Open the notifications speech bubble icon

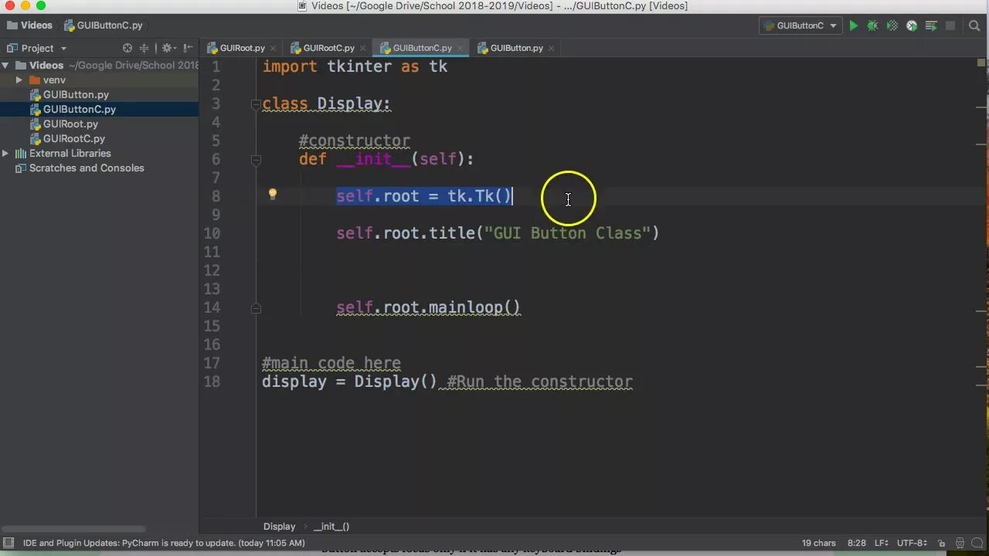point(977,543)
